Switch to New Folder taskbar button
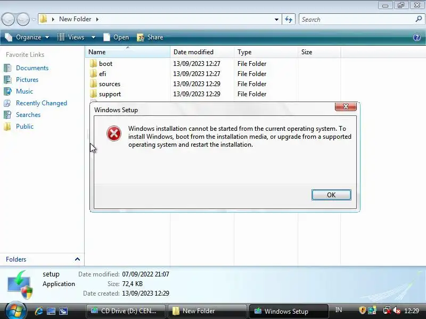The height and width of the screenshot is (319, 426). pos(207,311)
